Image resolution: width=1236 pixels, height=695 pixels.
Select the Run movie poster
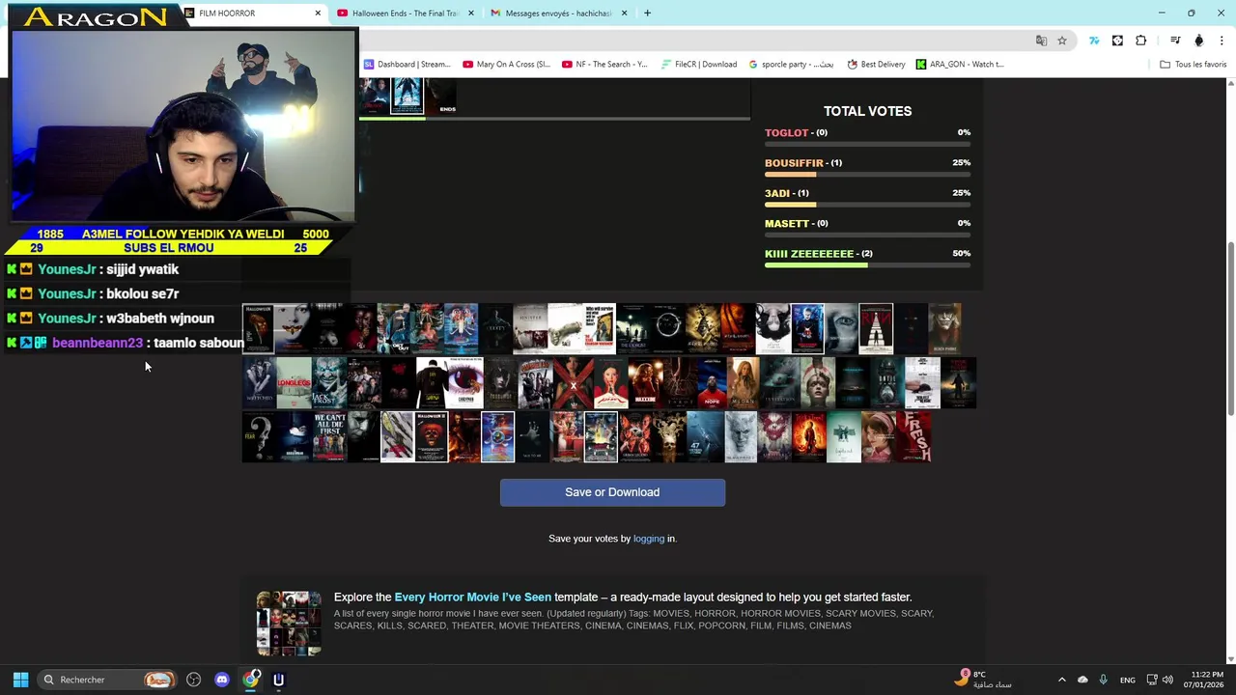click(877, 328)
